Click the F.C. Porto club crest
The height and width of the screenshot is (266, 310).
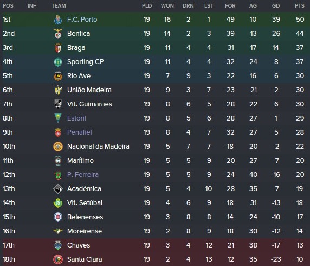point(58,20)
